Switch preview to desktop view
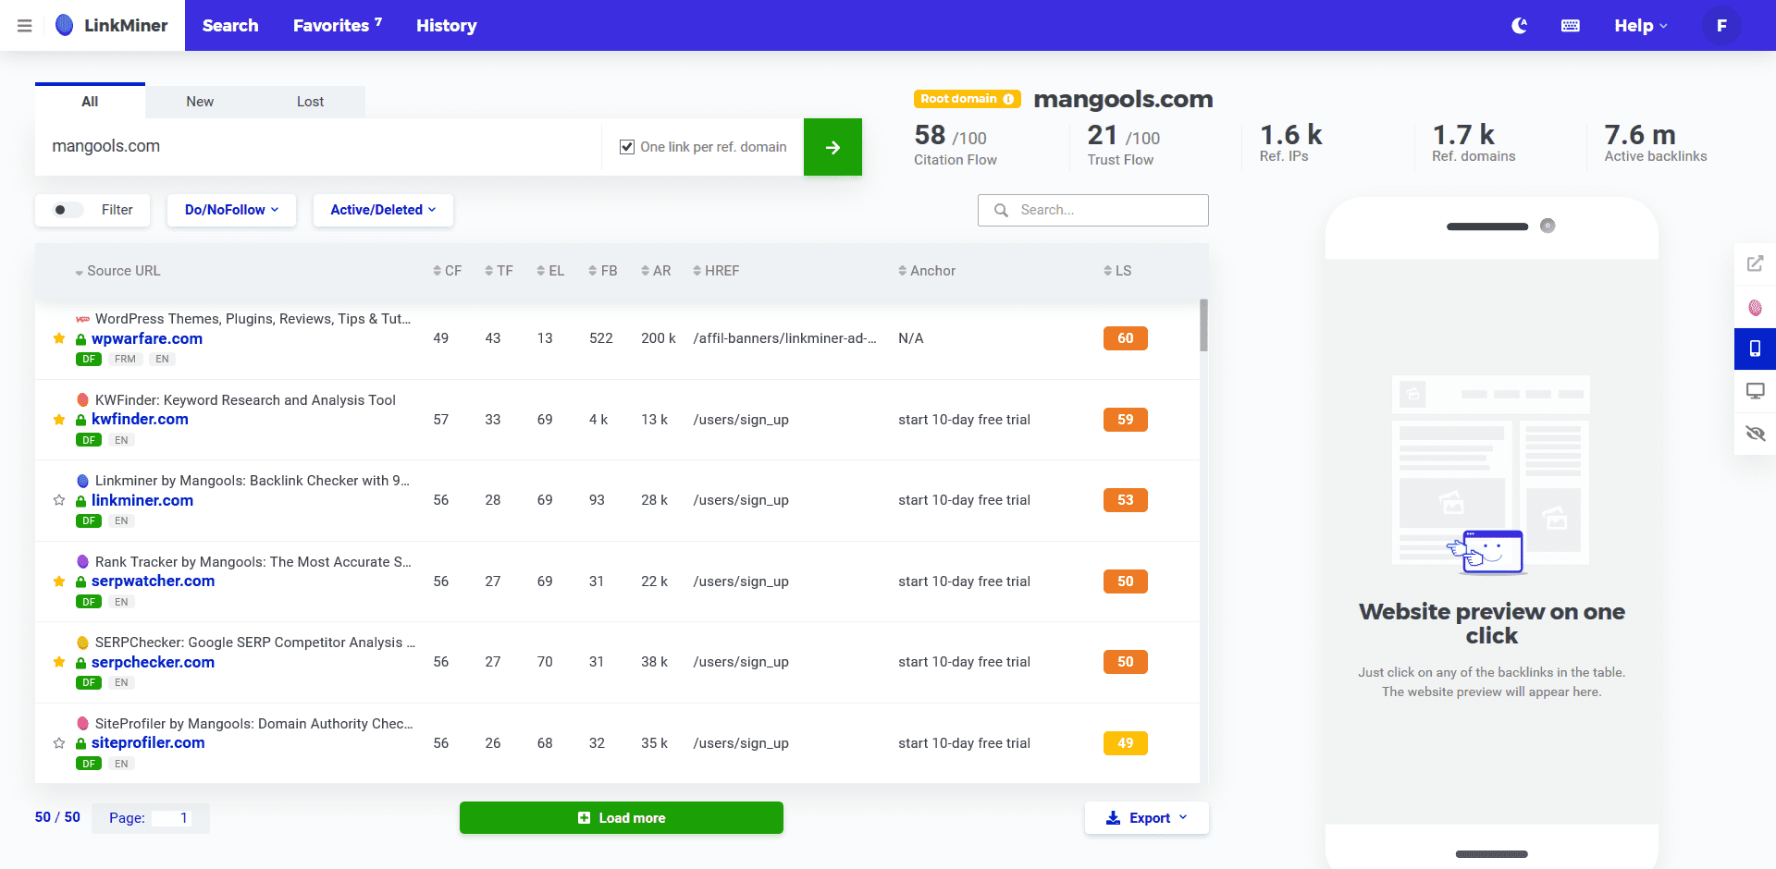The width and height of the screenshot is (1776, 869). point(1755,391)
